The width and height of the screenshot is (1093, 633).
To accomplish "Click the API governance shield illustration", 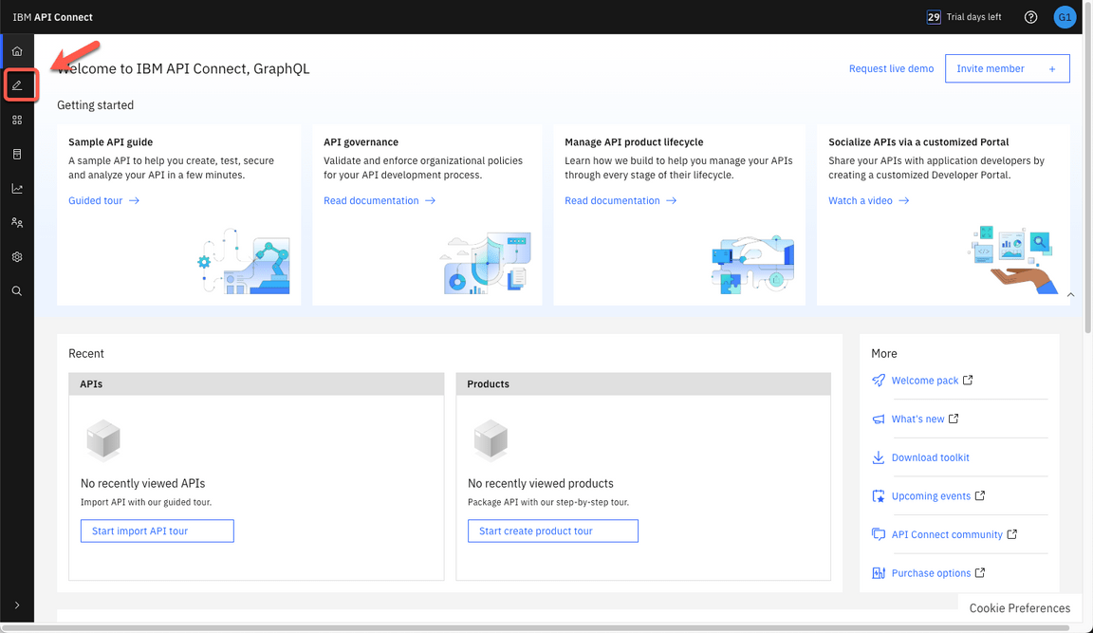I will 485,263.
